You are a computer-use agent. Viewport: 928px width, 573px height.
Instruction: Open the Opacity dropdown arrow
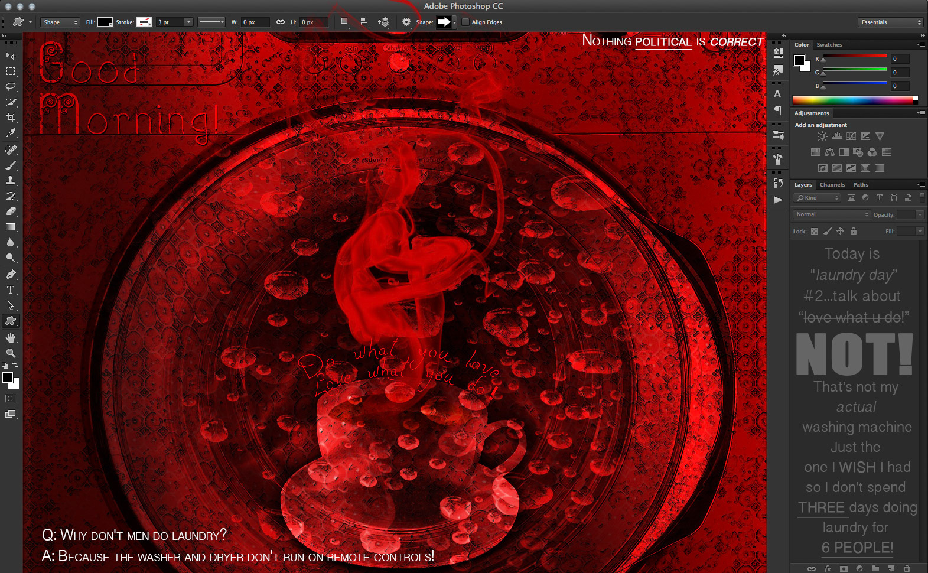click(x=920, y=214)
